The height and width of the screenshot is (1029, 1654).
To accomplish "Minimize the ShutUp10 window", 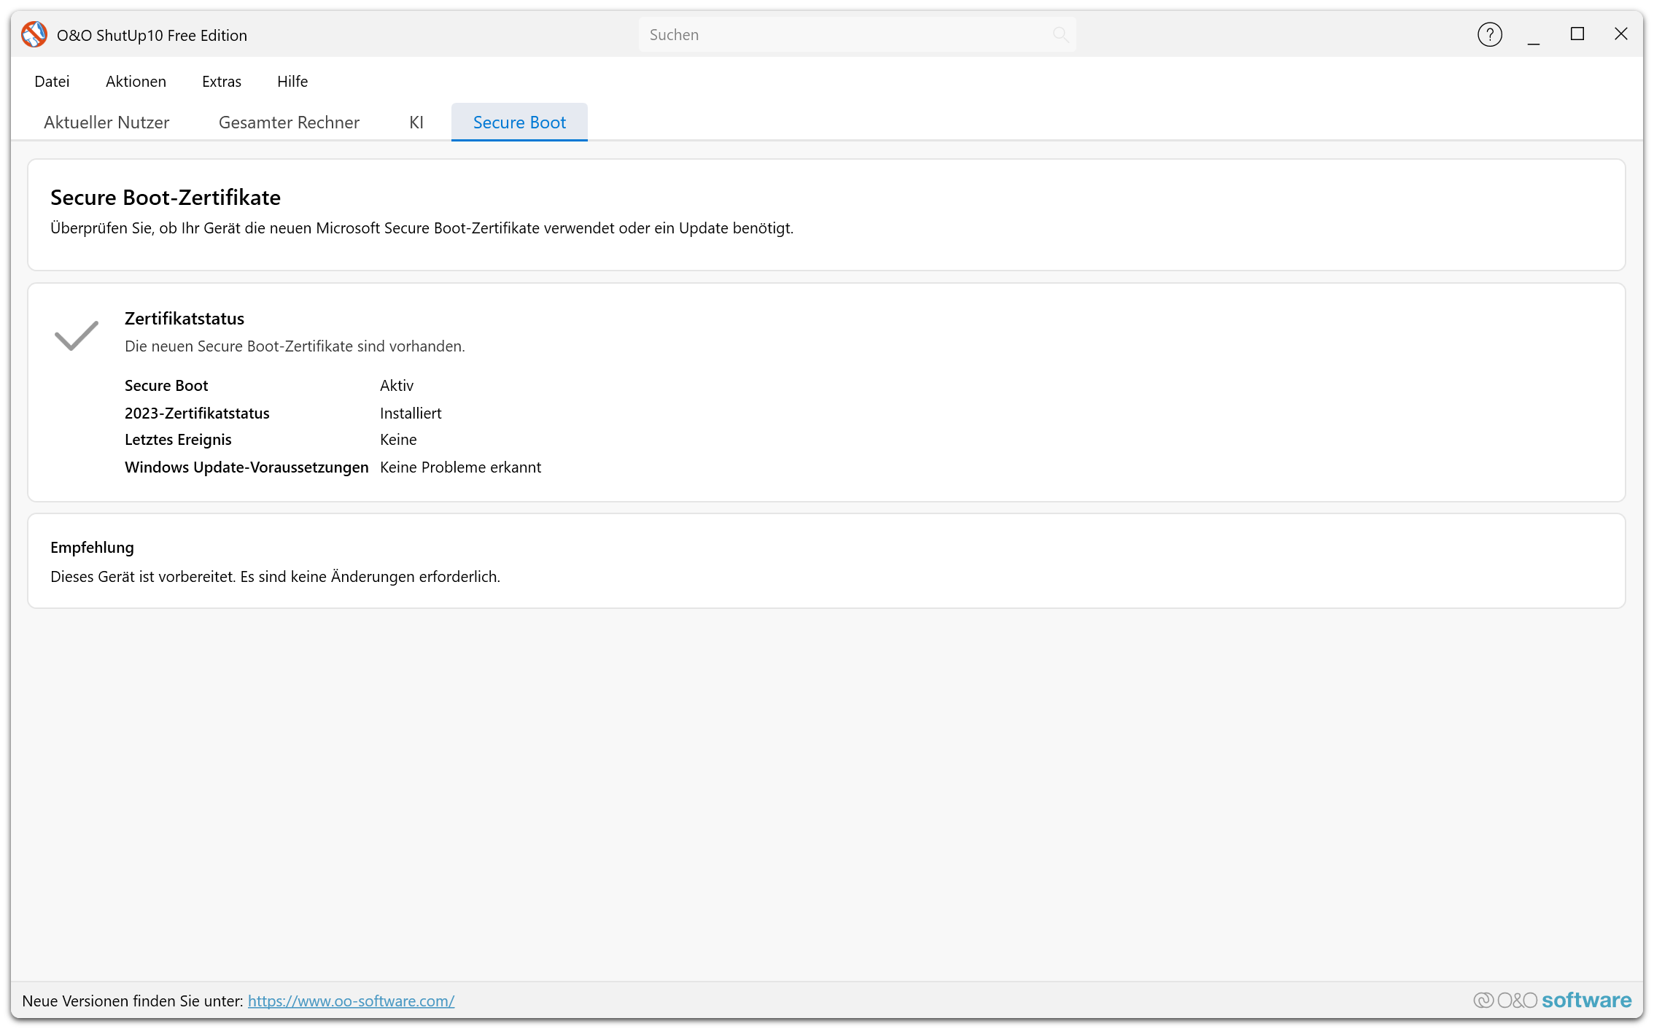I will tap(1534, 34).
